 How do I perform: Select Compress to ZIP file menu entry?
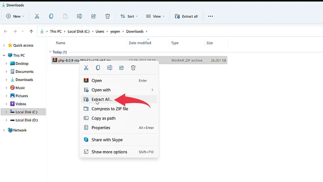click(x=109, y=109)
